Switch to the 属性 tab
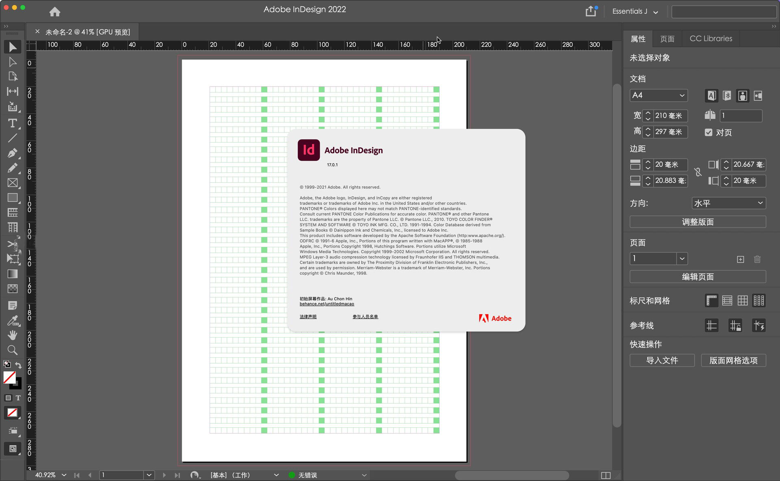The width and height of the screenshot is (780, 481). coord(638,39)
